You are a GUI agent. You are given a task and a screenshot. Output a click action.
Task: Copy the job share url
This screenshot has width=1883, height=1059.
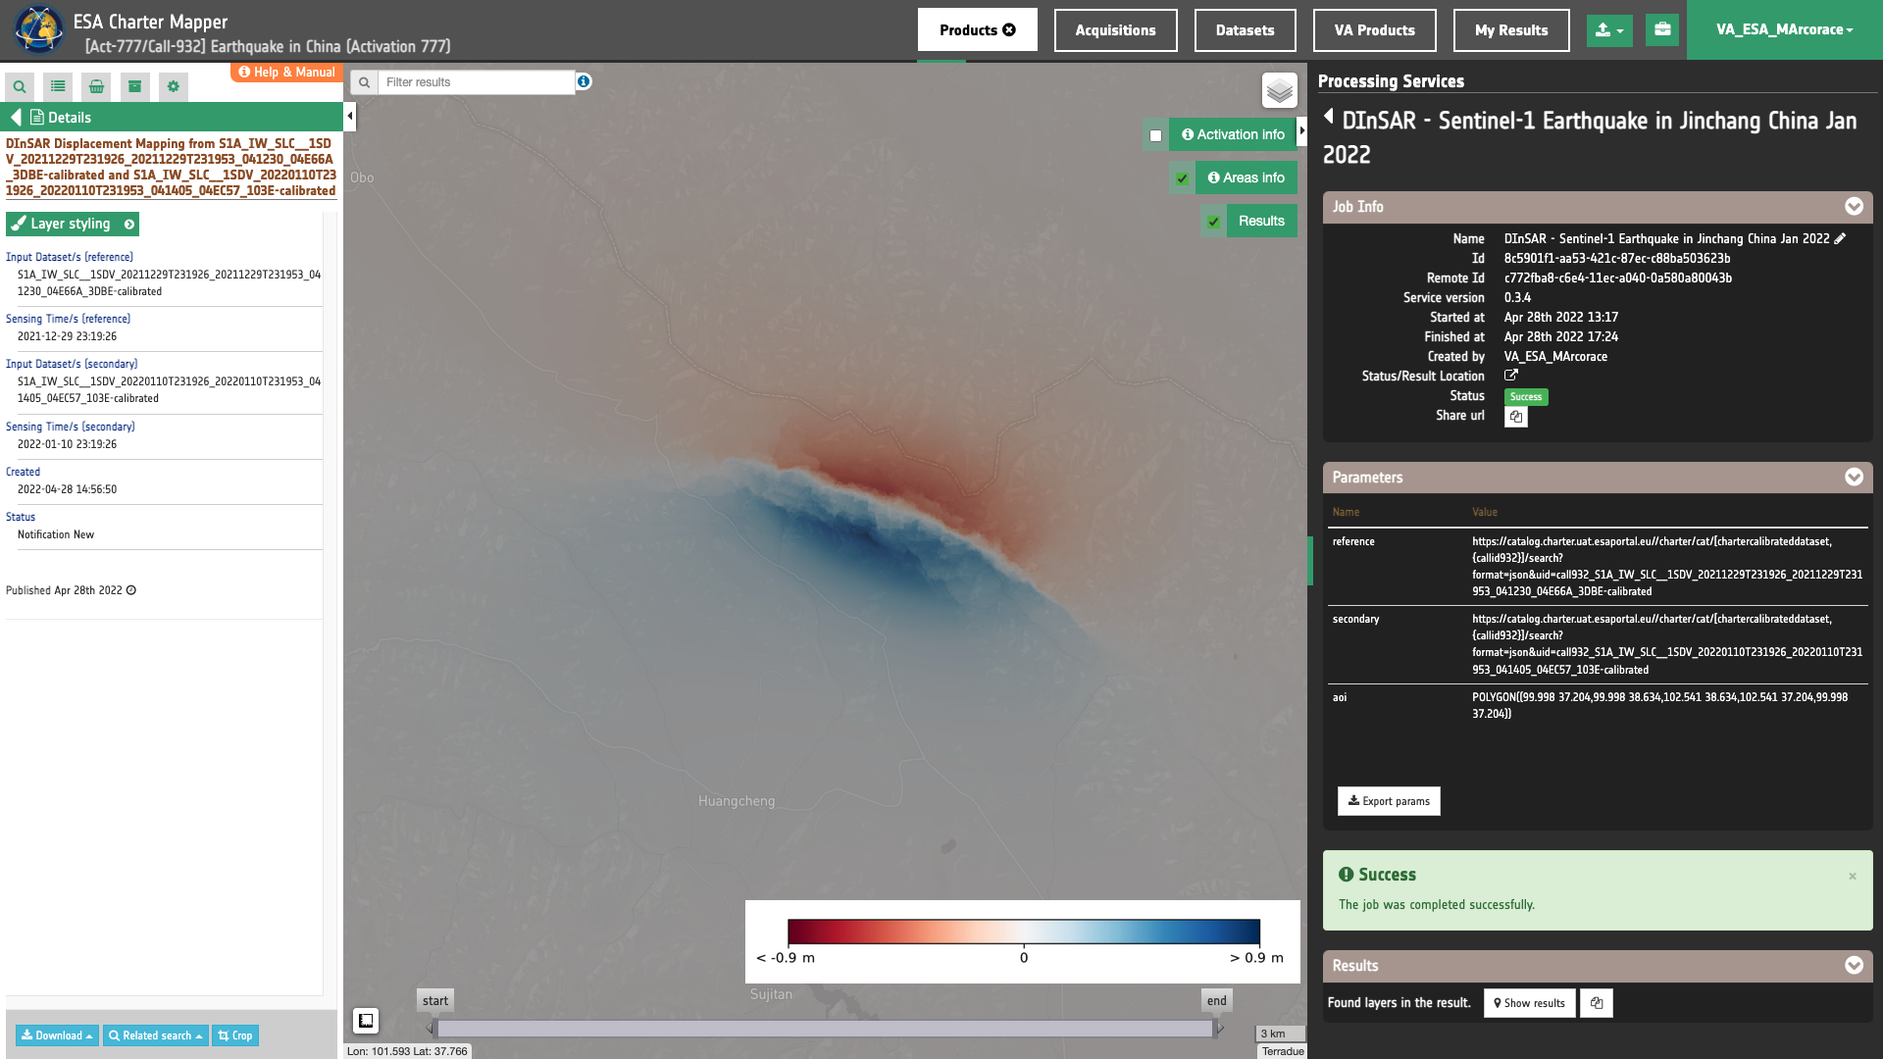tap(1516, 417)
